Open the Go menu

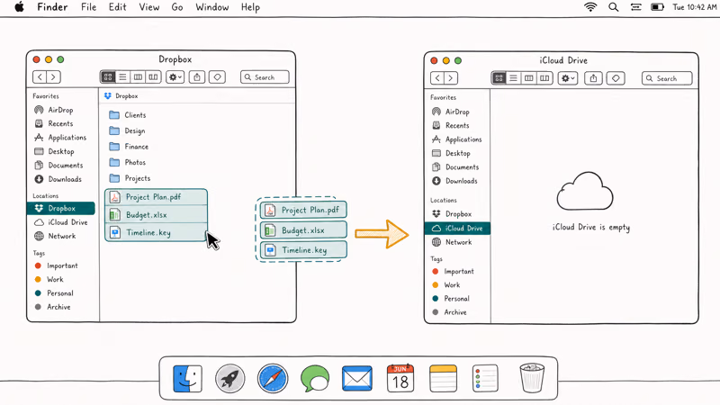point(177,7)
